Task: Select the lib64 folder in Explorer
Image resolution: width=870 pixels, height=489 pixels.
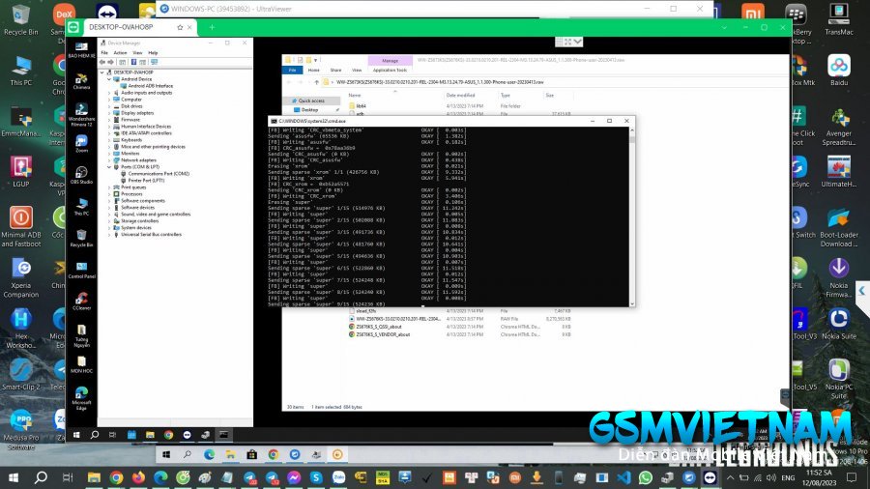Action: point(361,106)
